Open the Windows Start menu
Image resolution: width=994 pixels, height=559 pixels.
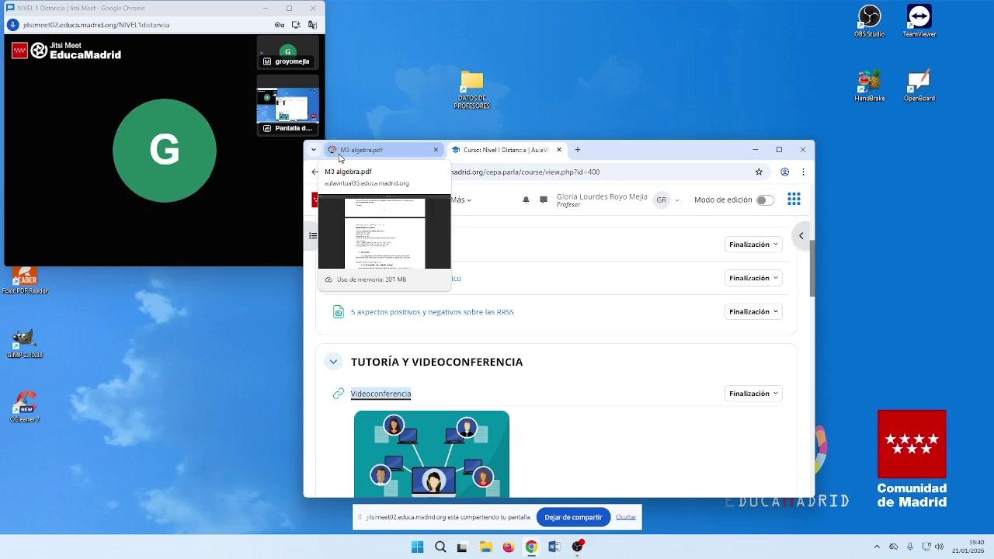[x=417, y=547]
